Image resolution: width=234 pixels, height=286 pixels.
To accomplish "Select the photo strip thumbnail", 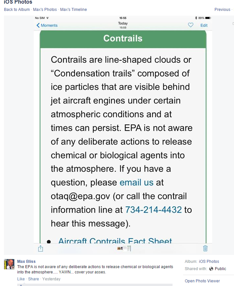I will tap(124, 248).
